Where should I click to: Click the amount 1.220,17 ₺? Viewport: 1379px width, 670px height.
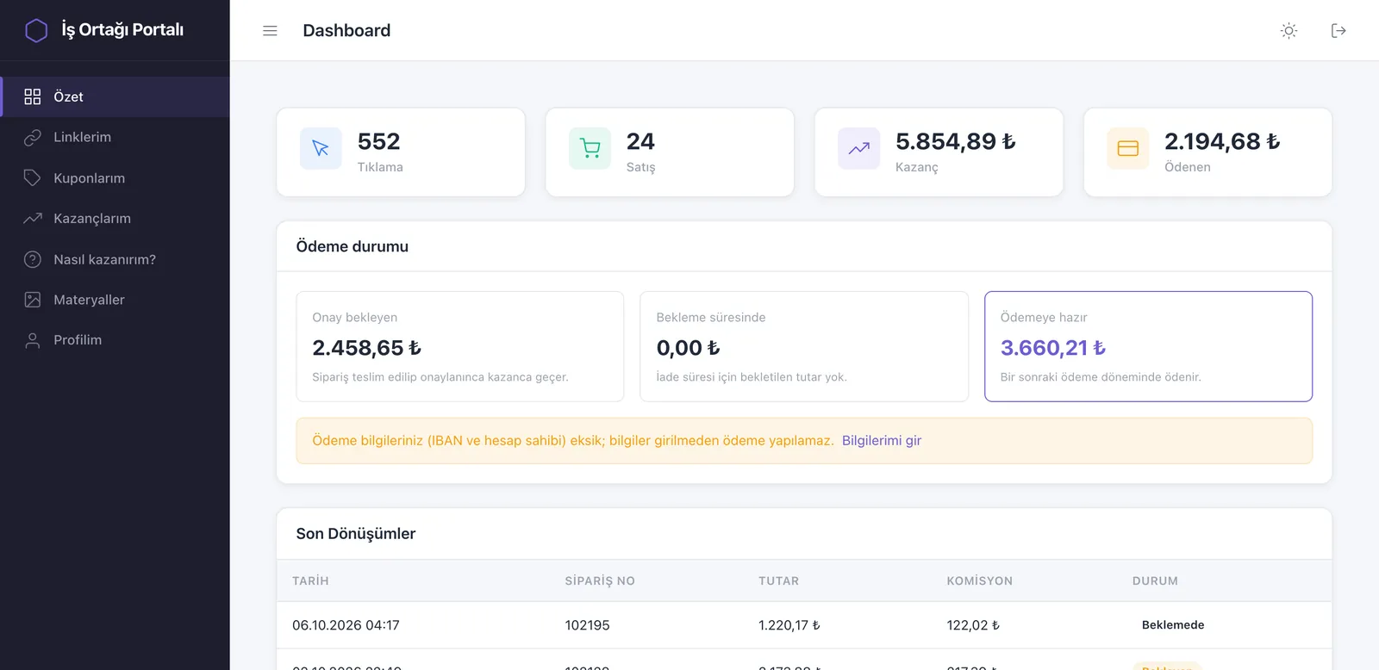[789, 625]
